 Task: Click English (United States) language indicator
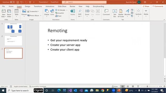point(21,87)
